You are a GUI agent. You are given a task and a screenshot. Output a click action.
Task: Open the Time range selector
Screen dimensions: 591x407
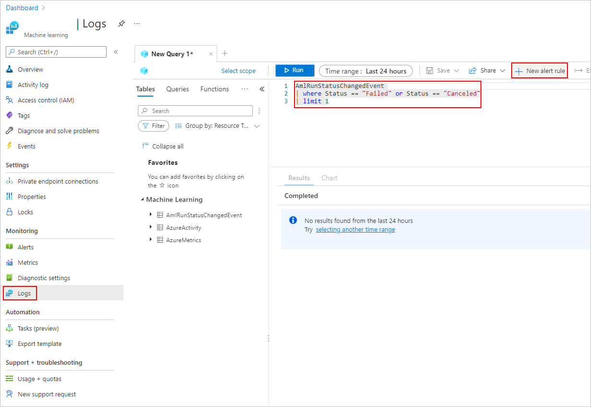(366, 71)
